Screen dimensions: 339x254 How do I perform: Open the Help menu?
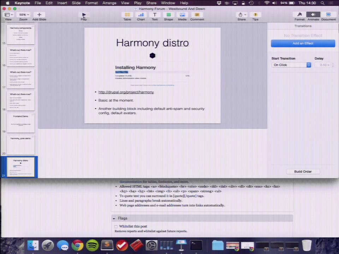point(184,3)
